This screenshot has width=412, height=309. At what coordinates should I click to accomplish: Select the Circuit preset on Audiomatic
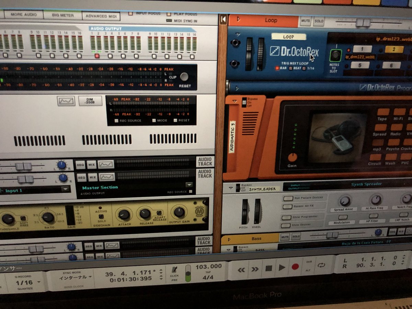[375, 157]
